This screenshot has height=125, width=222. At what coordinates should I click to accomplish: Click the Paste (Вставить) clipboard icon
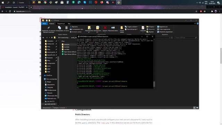pos(66,28)
